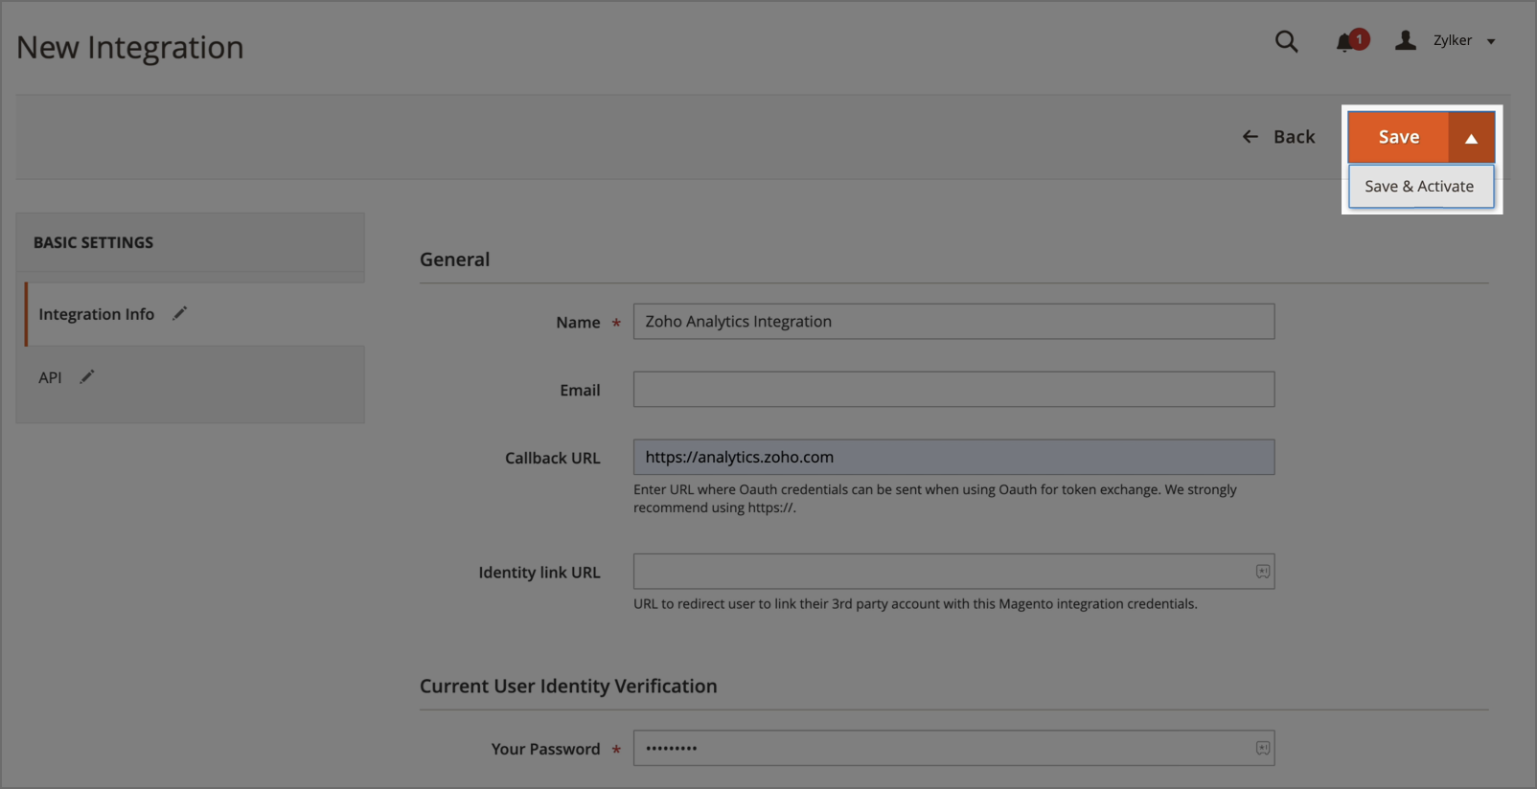Click the pencil icon beside API
Screen dimensions: 1537x789
(87, 377)
